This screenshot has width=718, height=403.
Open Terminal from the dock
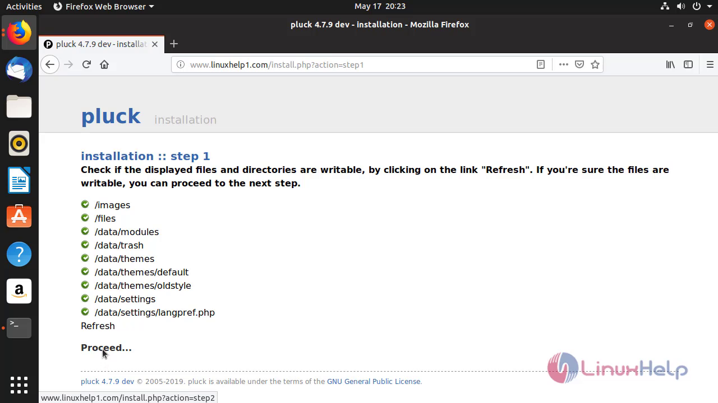pyautogui.click(x=19, y=328)
